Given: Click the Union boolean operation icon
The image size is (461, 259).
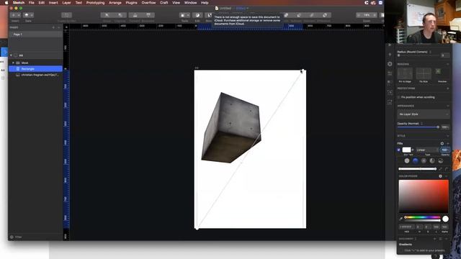Looking at the screenshot, I should 286,15.
